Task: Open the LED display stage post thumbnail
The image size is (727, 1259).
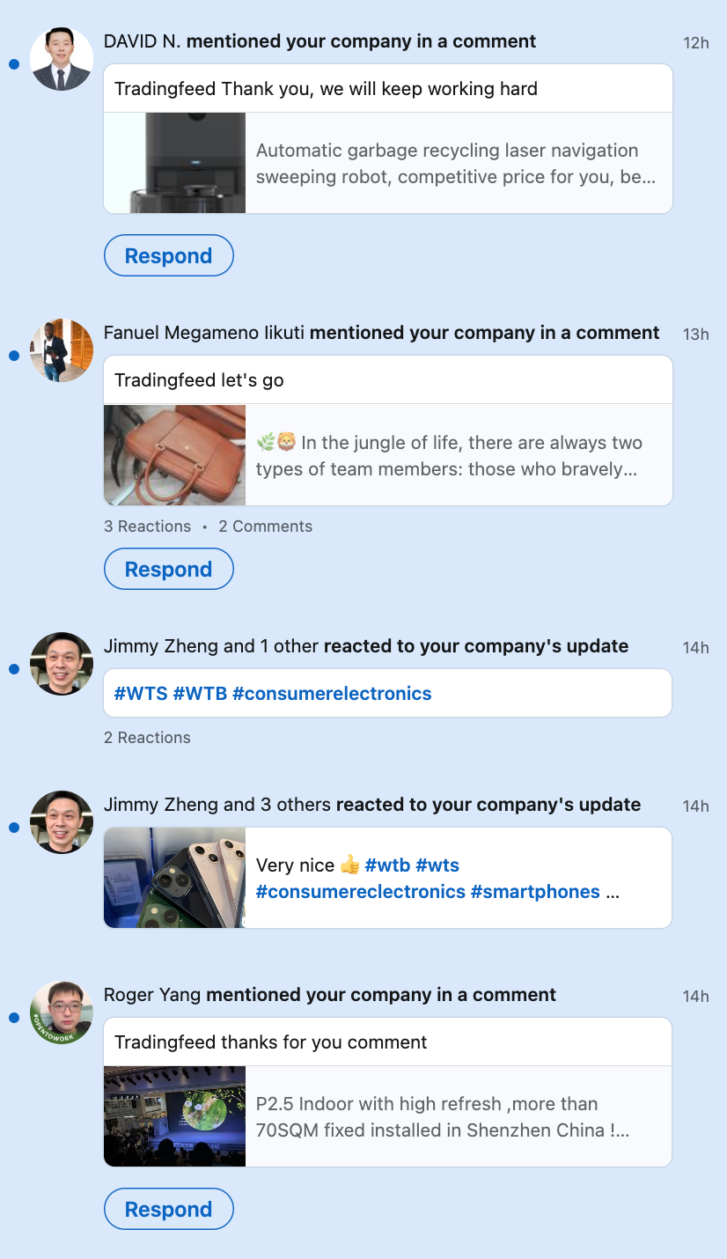Action: coord(175,1116)
